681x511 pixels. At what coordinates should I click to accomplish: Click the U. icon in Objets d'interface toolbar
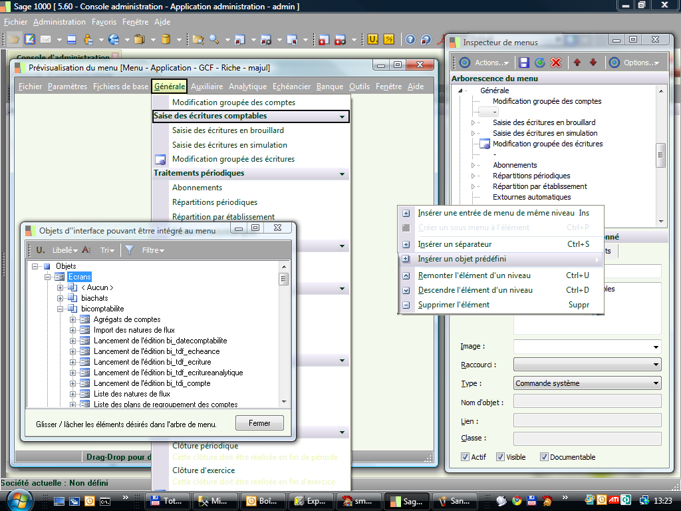click(41, 250)
